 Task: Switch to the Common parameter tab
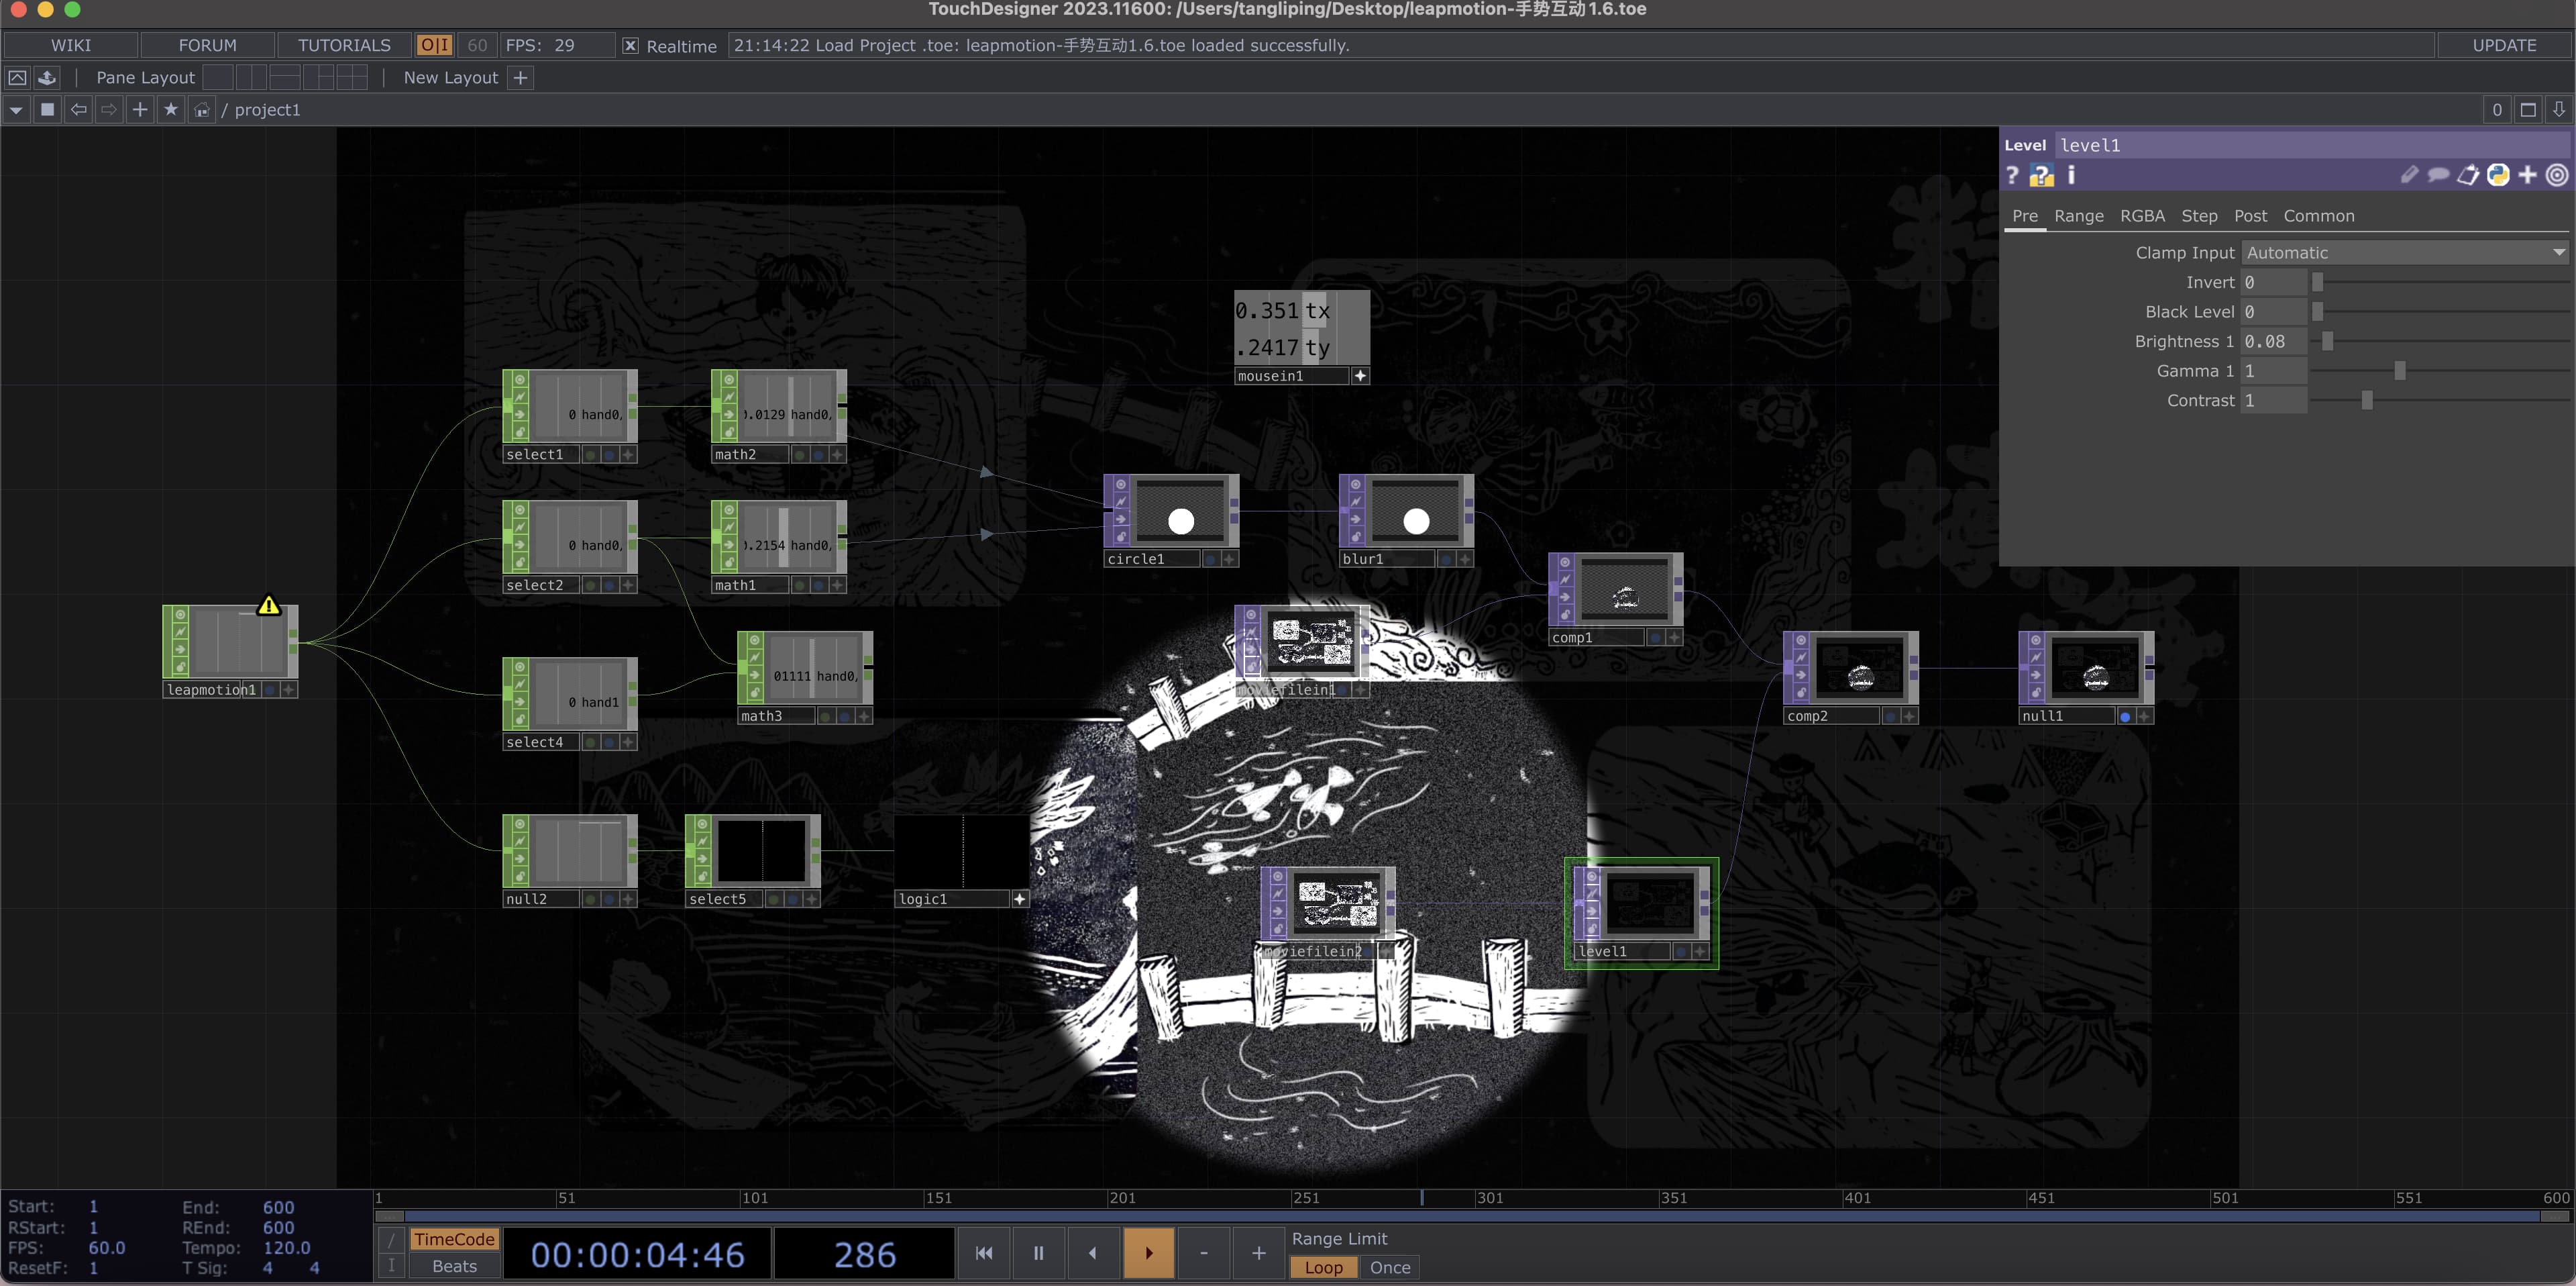coord(2319,215)
